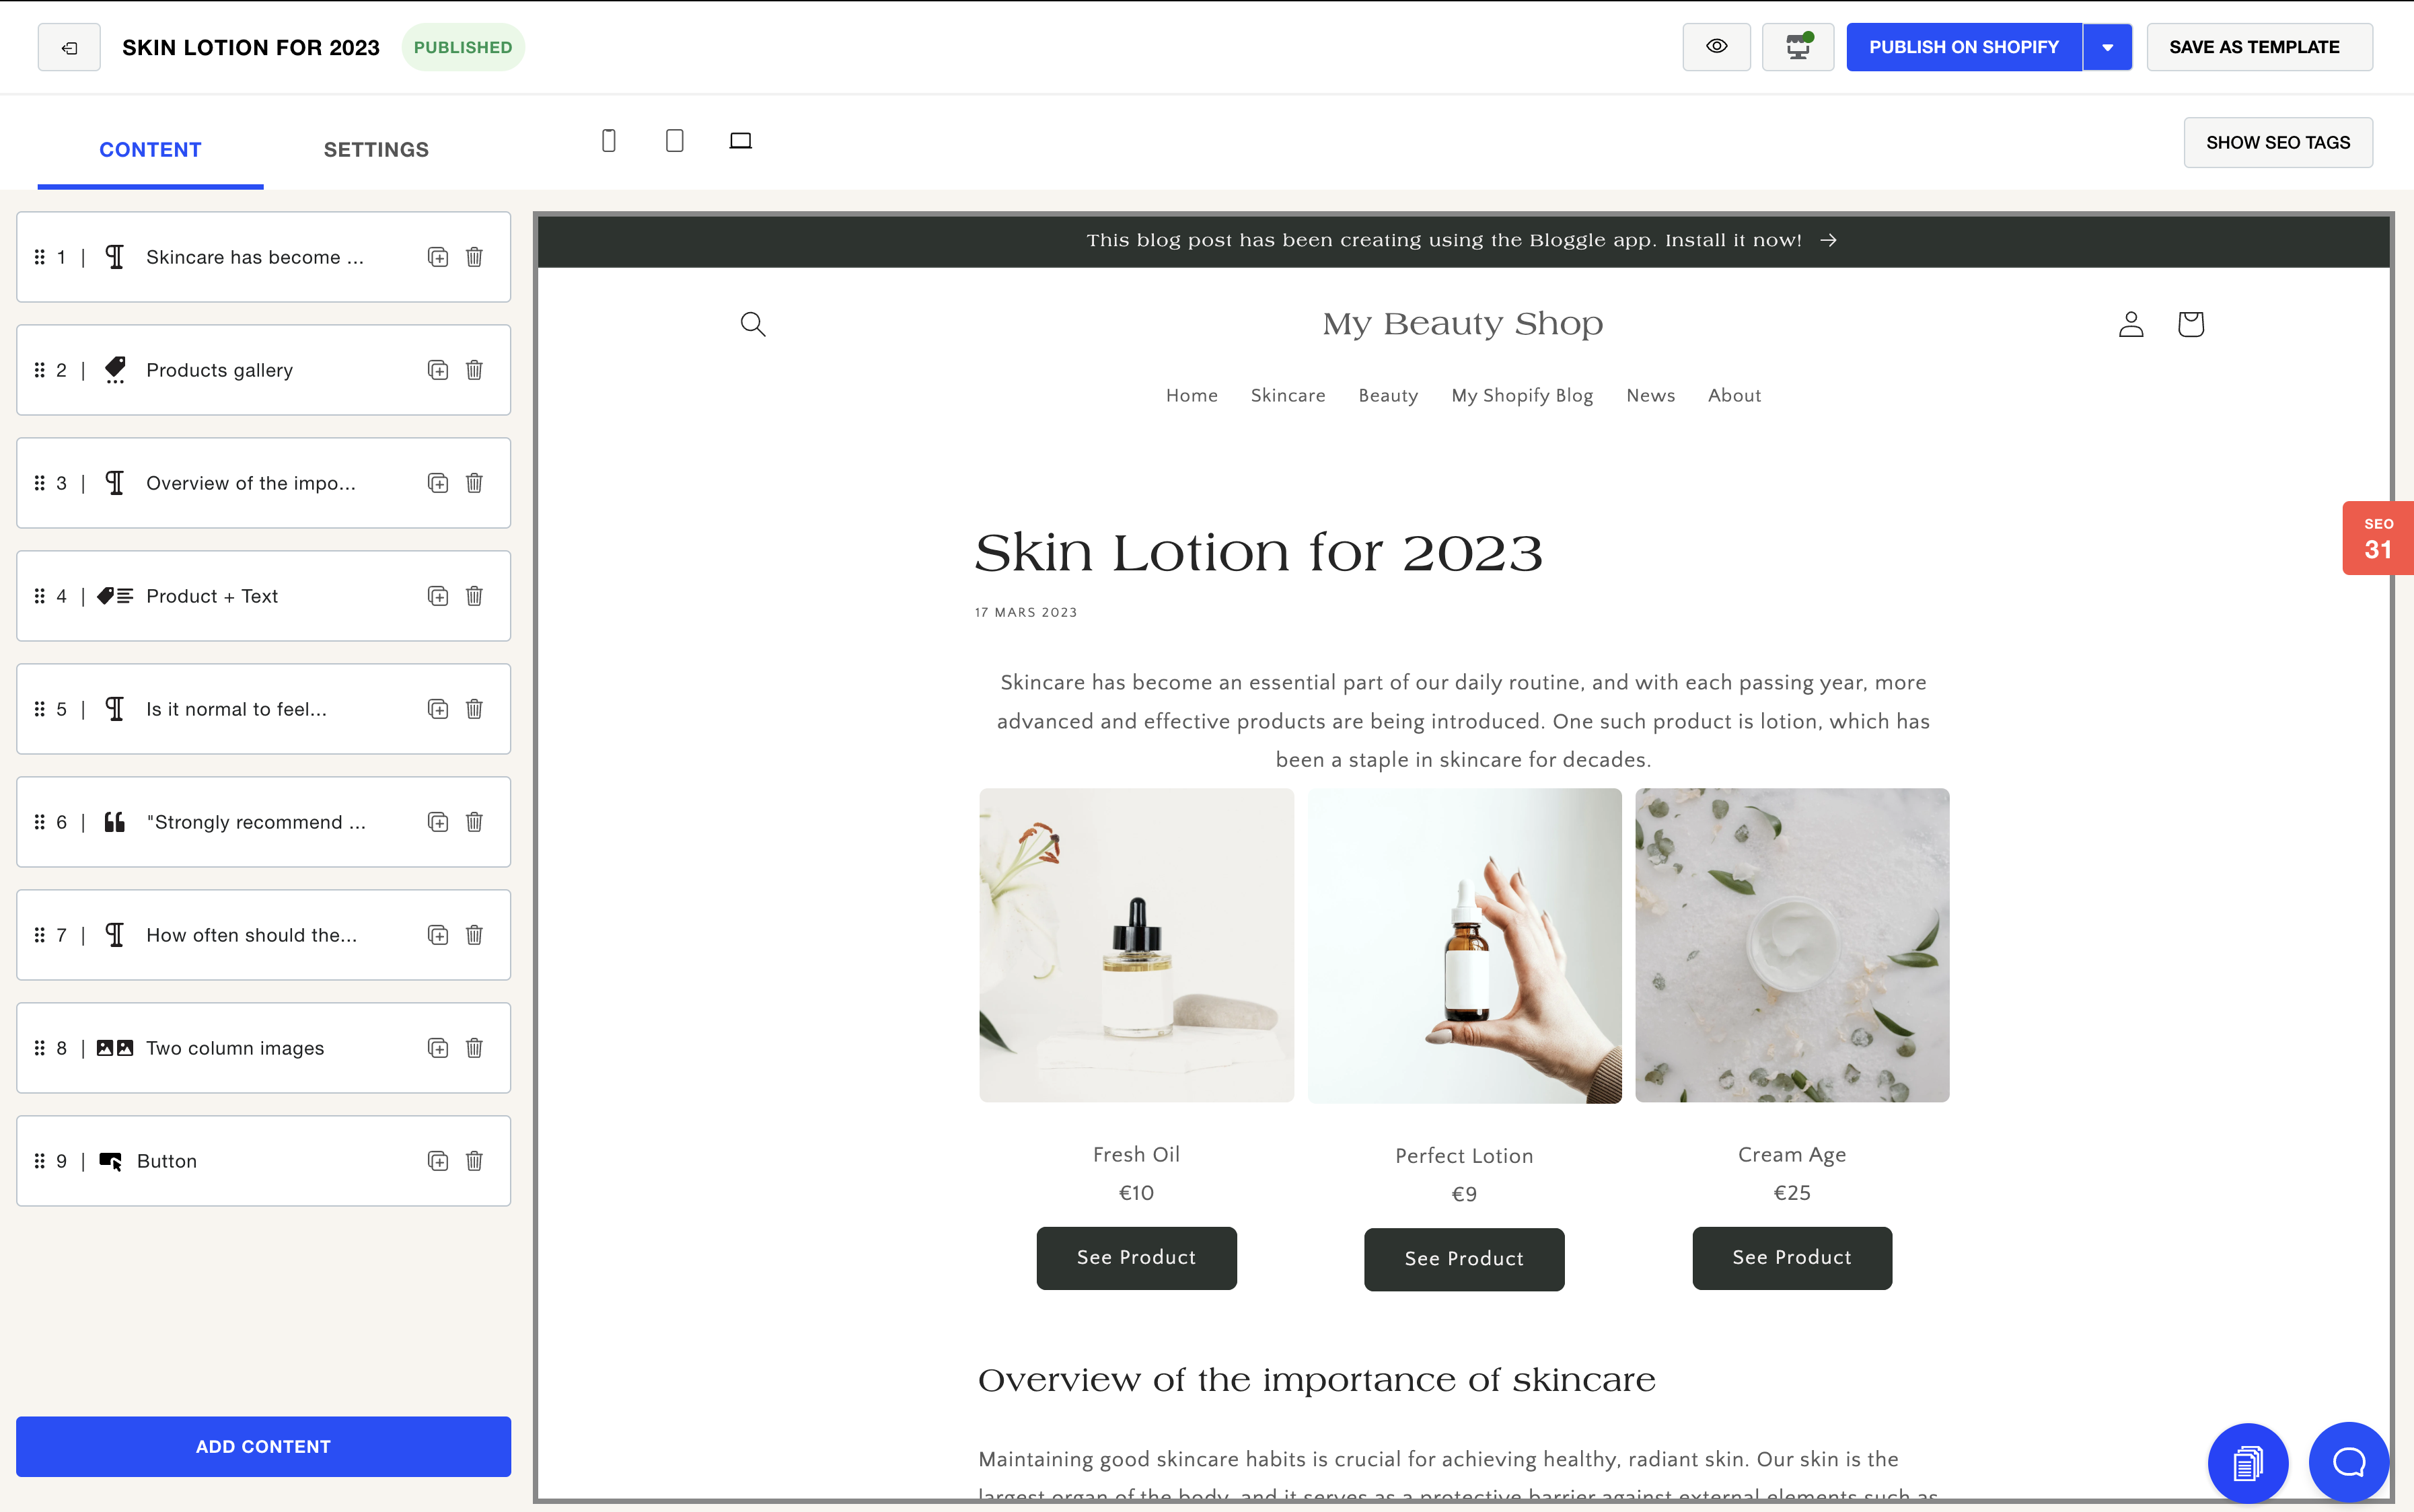Open search in the blog preview
This screenshot has height=1512, width=2414.
click(753, 323)
